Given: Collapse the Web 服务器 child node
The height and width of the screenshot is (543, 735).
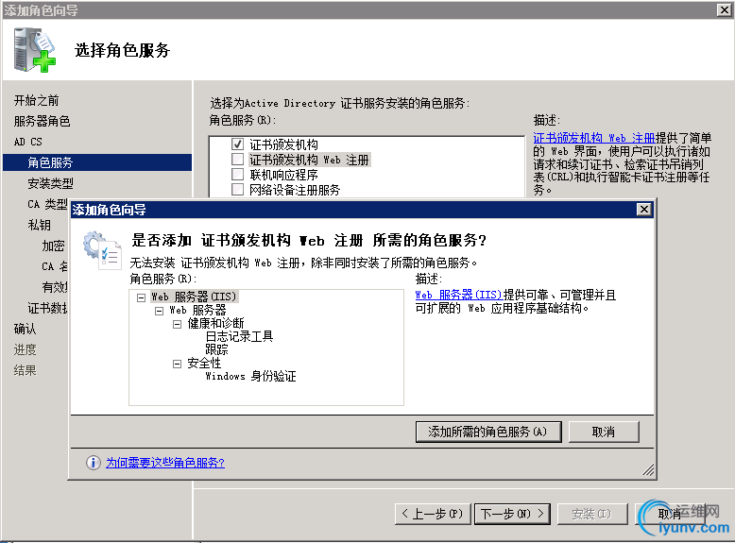Looking at the screenshot, I should (159, 311).
